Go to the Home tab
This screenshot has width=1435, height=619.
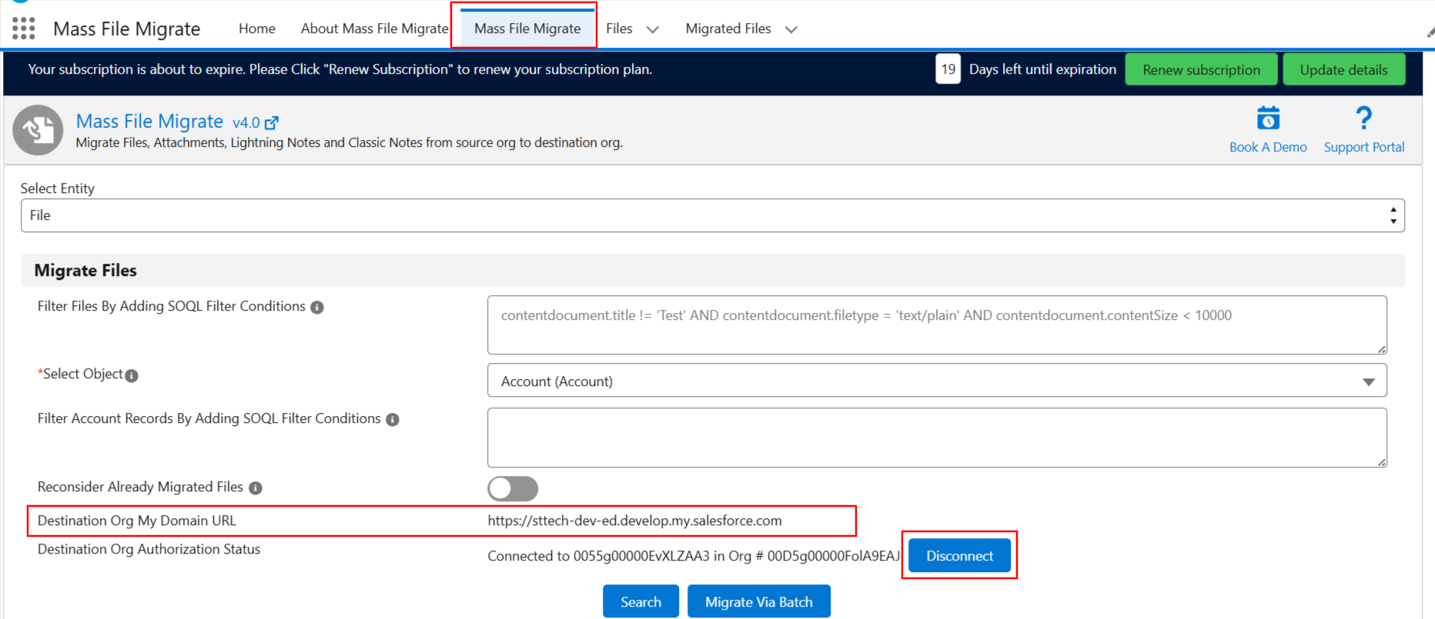[257, 28]
